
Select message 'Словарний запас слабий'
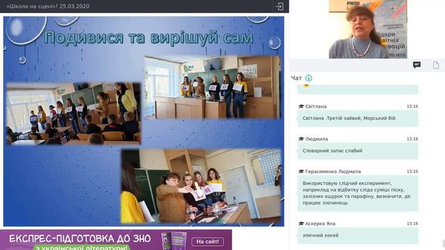pos(357,151)
